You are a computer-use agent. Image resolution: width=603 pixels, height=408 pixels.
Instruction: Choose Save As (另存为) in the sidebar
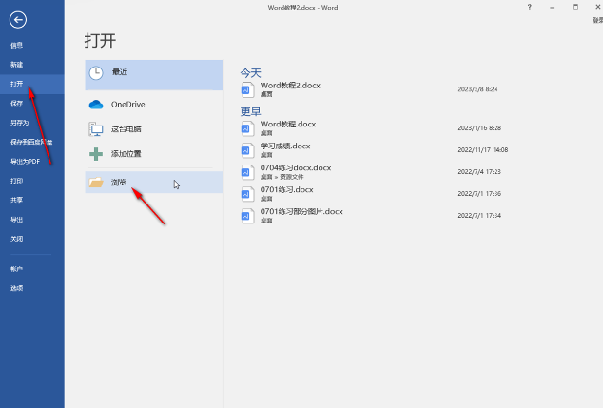[32, 123]
